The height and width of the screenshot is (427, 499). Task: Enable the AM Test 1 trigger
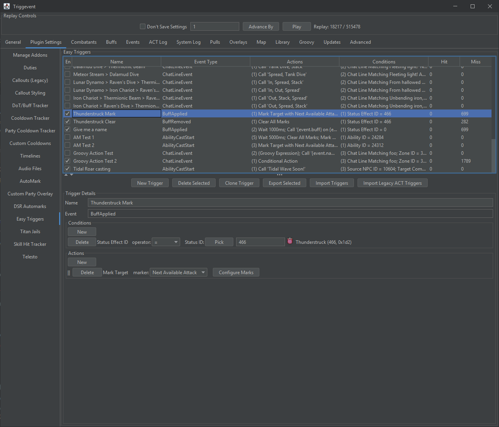tap(68, 137)
